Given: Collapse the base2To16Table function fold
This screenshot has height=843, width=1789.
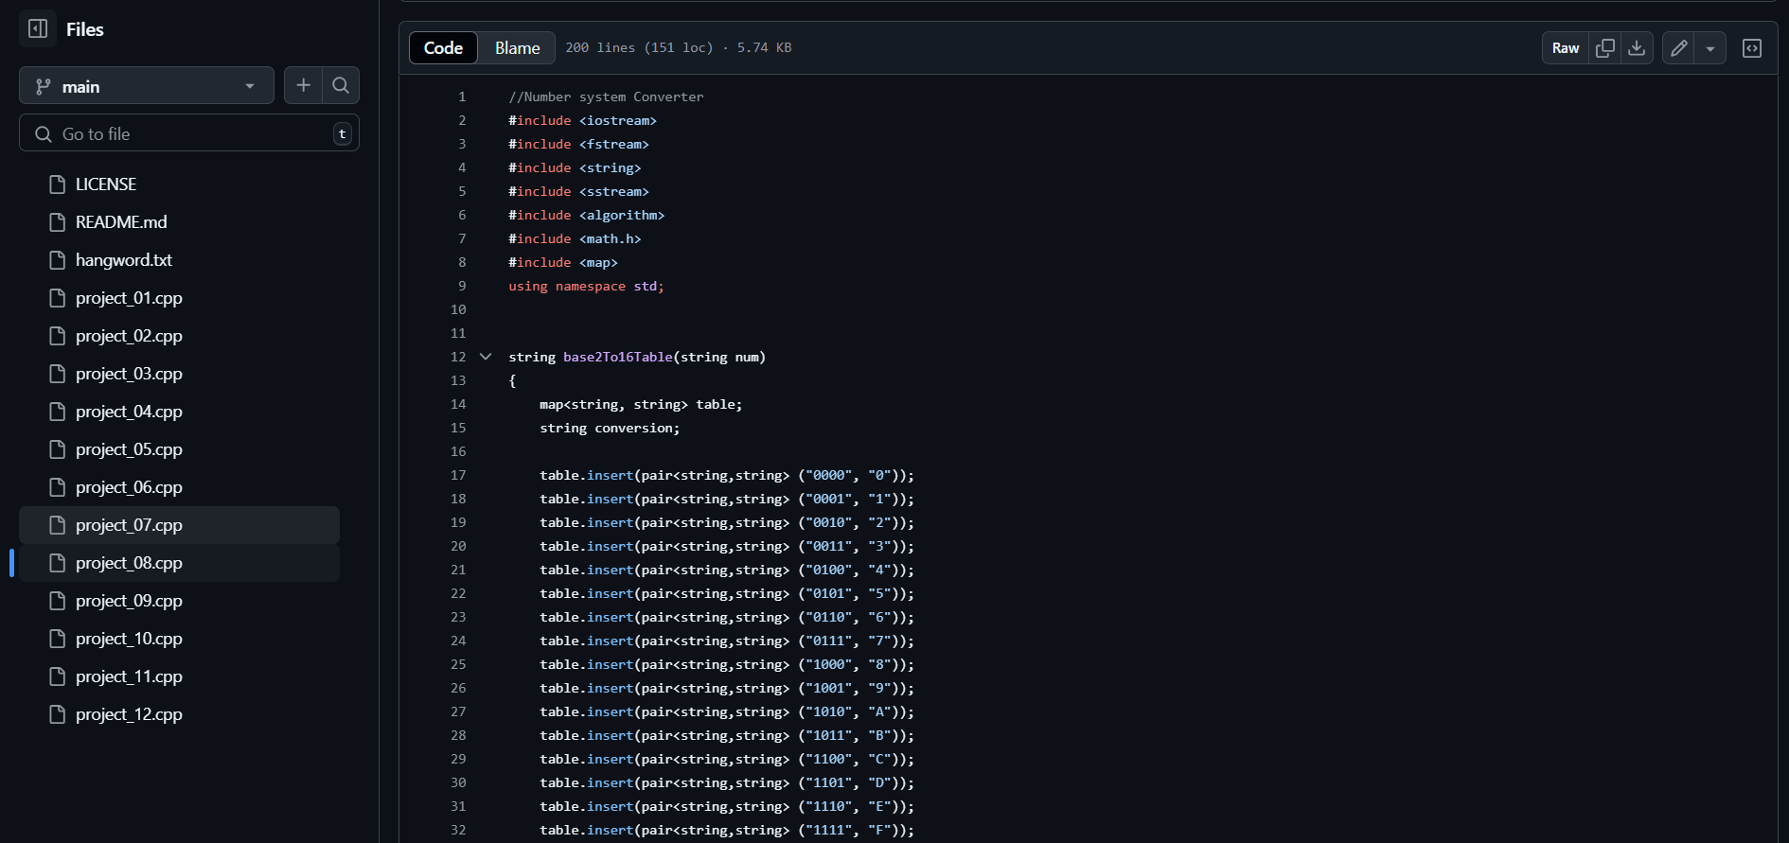Looking at the screenshot, I should click(486, 357).
